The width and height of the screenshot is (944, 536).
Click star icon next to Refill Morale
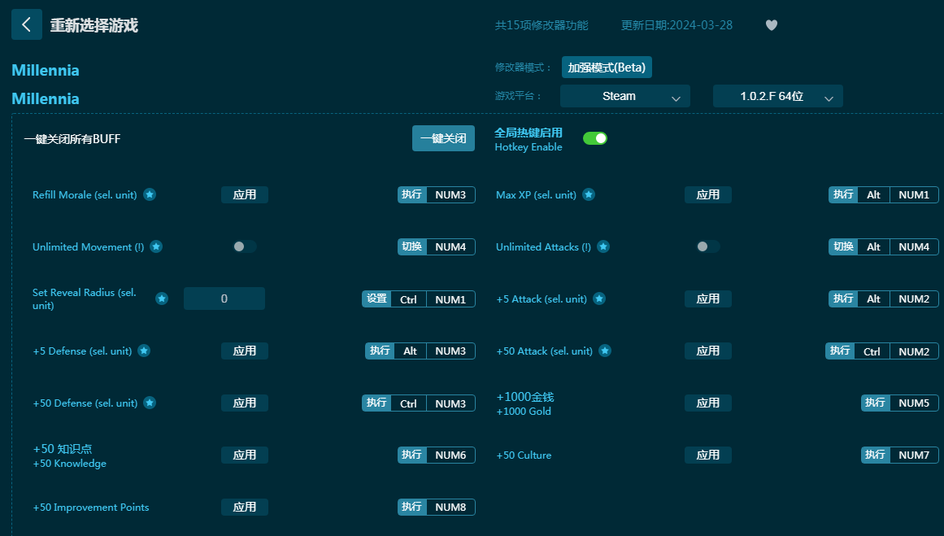coord(150,194)
